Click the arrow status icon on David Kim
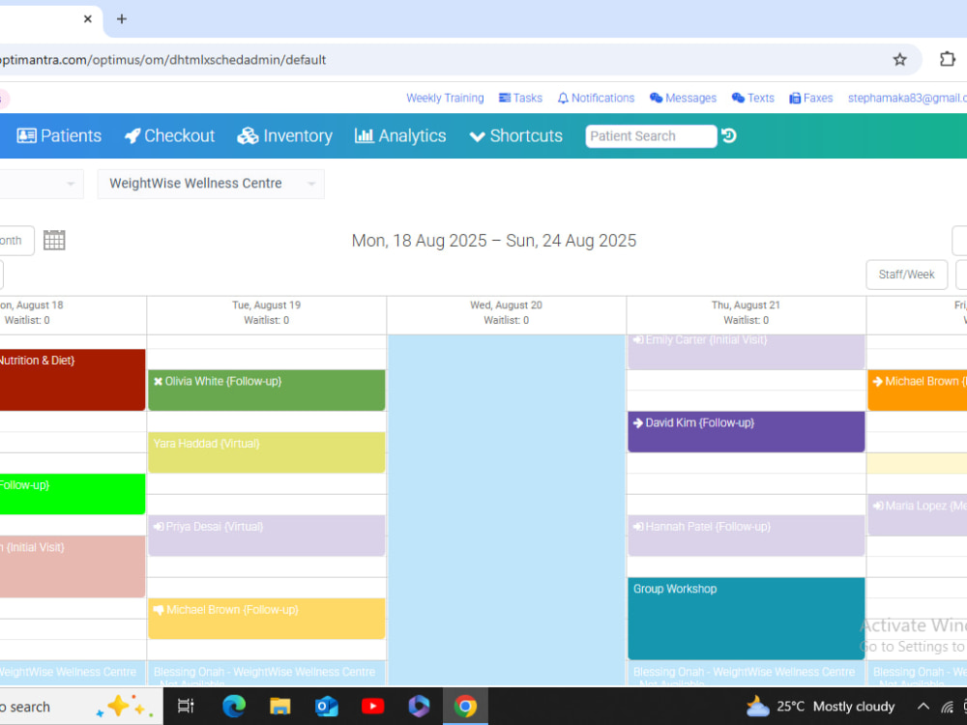Screen dimensions: 967x725 pos(638,423)
